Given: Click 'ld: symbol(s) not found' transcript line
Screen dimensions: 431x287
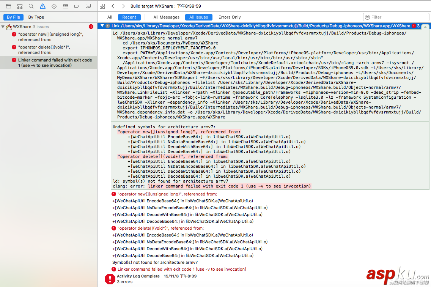Looking at the screenshot, I should (170, 181).
